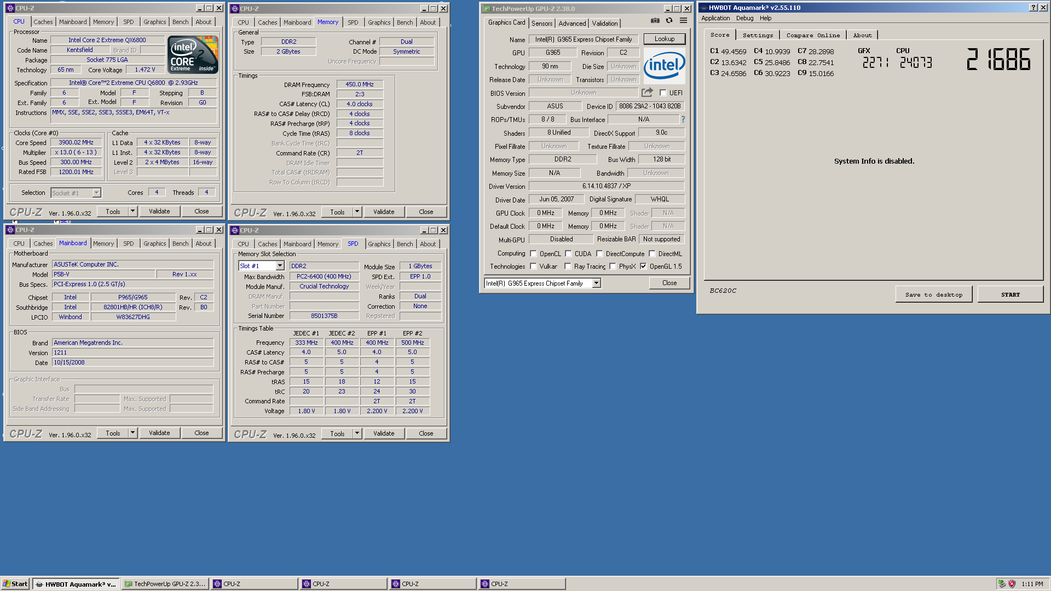This screenshot has height=591, width=1051.
Task: Click Validate in CPU-Z SPD window
Action: 384,433
